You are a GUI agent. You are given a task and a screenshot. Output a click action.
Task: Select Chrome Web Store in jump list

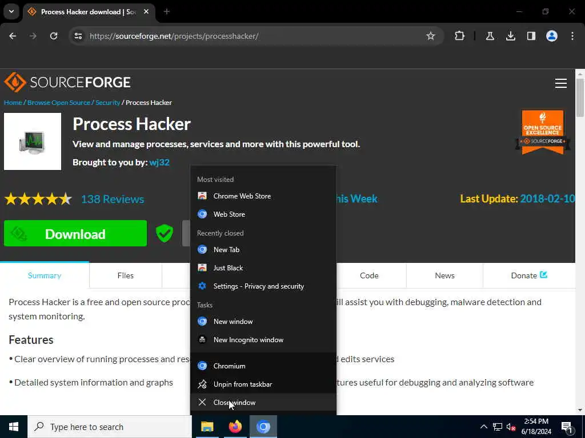(x=263, y=196)
